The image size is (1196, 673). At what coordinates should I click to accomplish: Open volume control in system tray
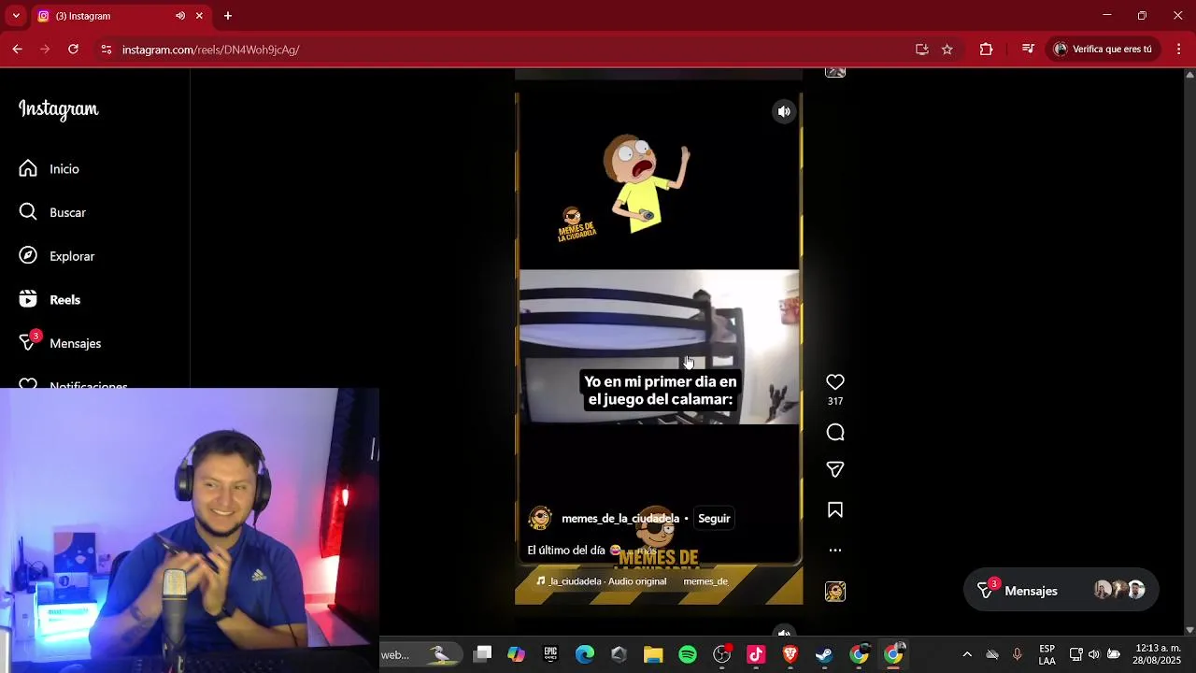(x=1094, y=654)
